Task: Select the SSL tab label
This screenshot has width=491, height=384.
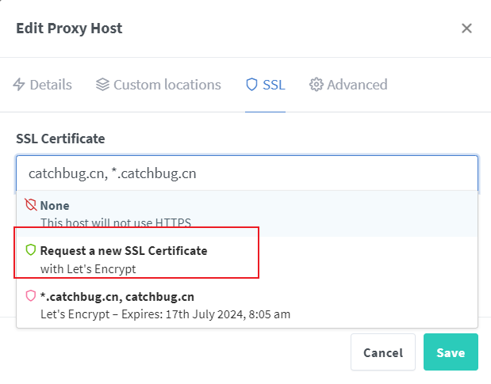Action: pos(274,85)
